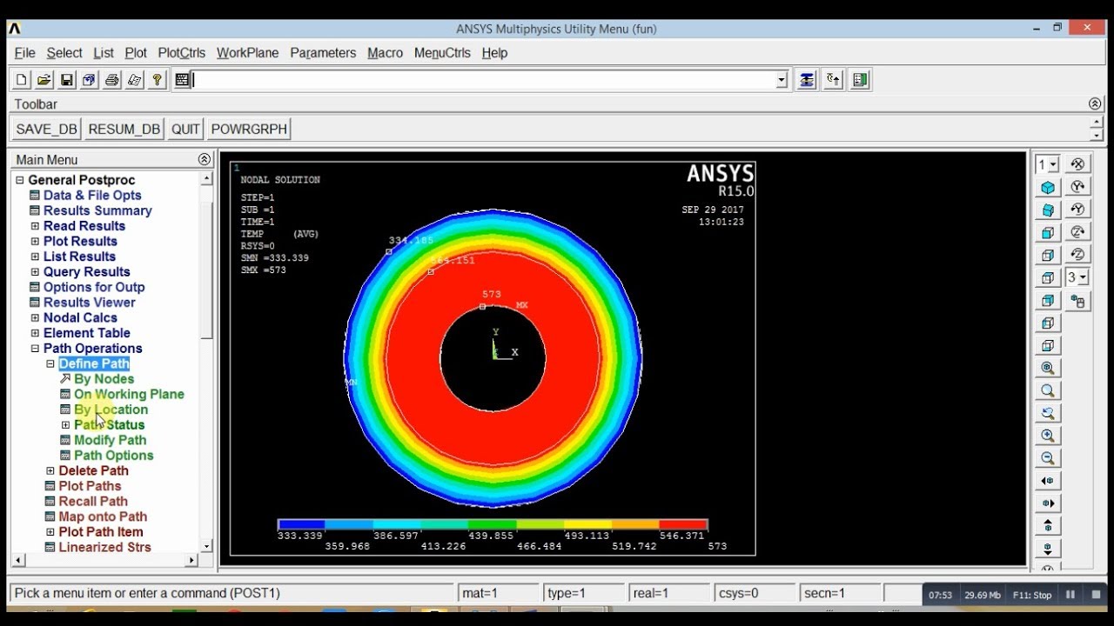Viewport: 1114px width, 626px height.
Task: Open the Parameters menu
Action: (x=323, y=53)
